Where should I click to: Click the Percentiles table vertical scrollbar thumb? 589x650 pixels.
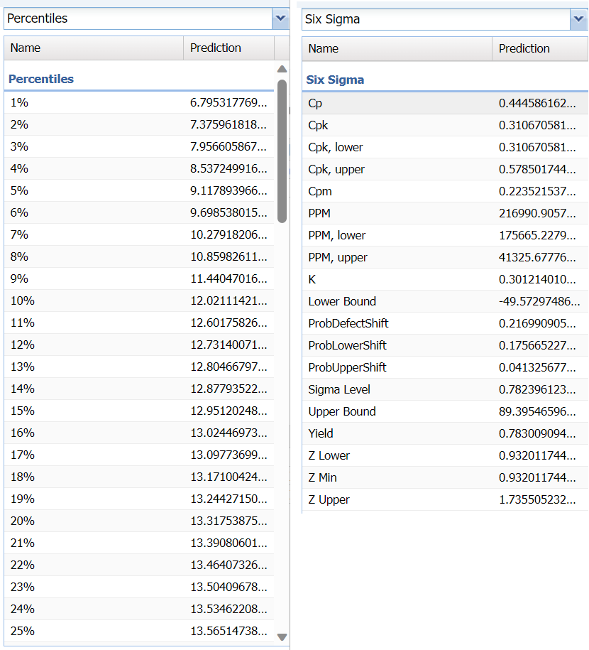click(x=282, y=151)
